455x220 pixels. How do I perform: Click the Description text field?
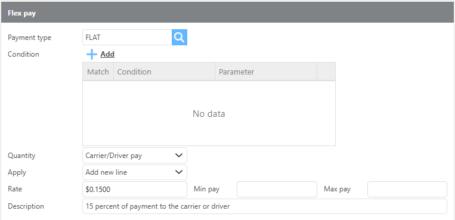click(x=265, y=206)
